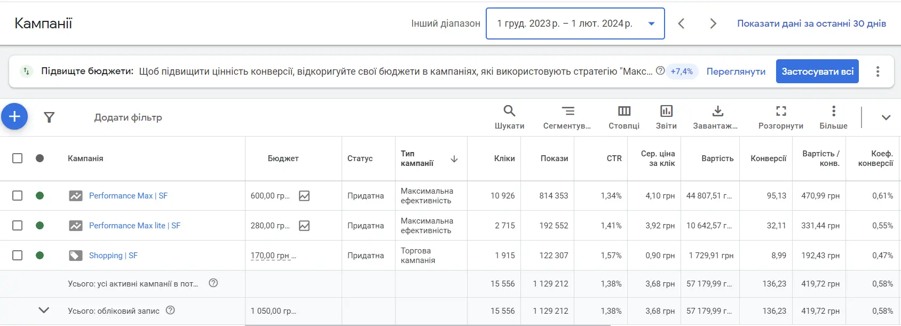The width and height of the screenshot is (901, 326).
Task: Open the date range dropdown
Action: pos(575,23)
